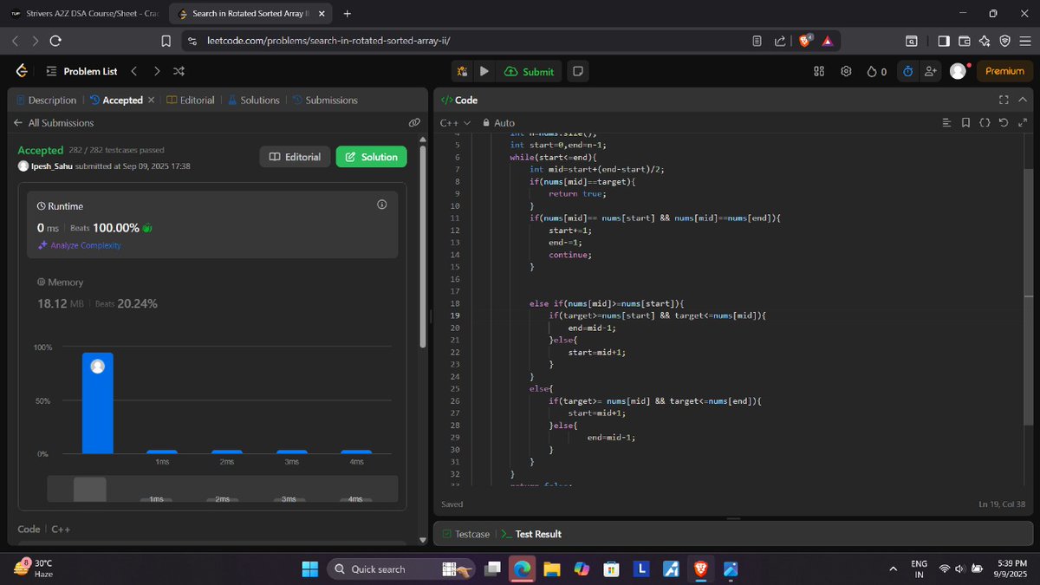Viewport: 1040px width, 585px height.
Task: Open the notes sticky icon
Action: click(578, 71)
